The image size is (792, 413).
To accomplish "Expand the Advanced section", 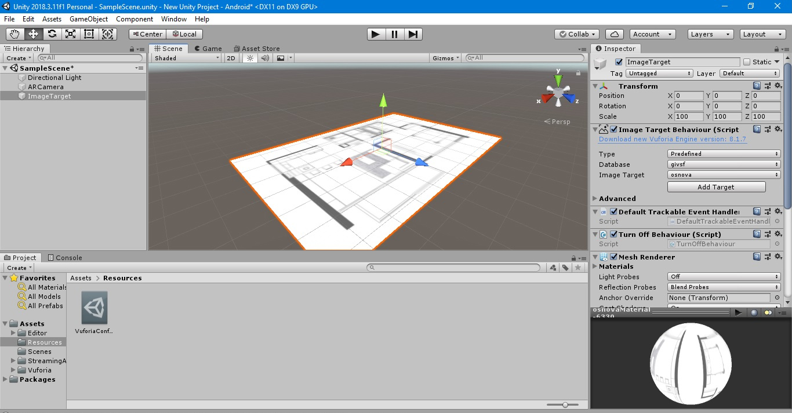I will click(x=595, y=198).
